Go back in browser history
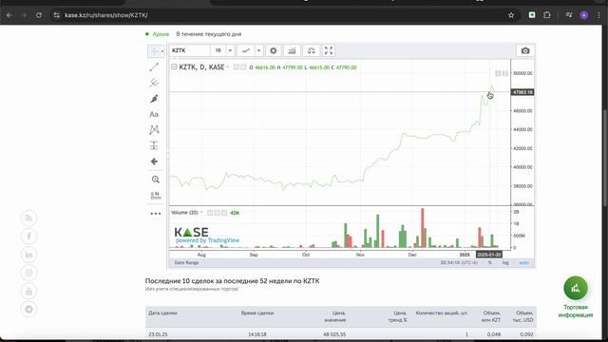The image size is (608, 342). 9,15
